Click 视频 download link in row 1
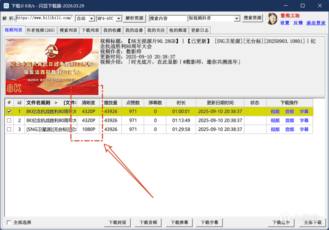 (x=275, y=112)
